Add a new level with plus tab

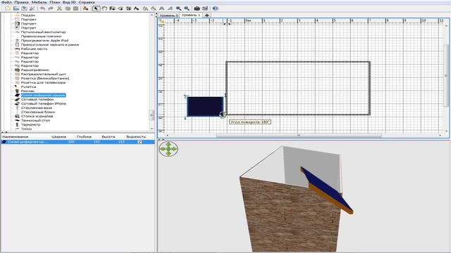point(206,15)
